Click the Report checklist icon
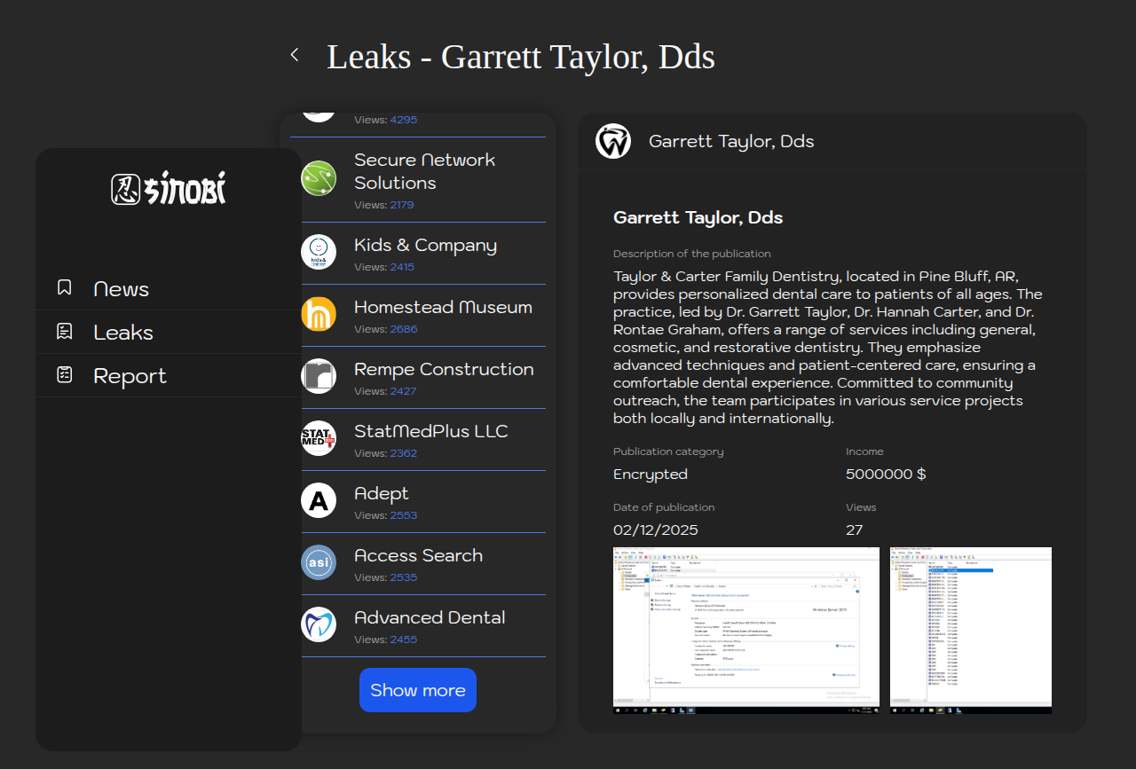The height and width of the screenshot is (769, 1136). (65, 375)
